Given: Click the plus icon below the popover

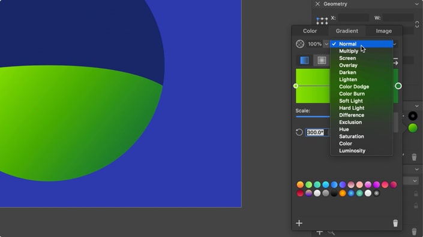Looking at the screenshot, I should coord(320,232).
